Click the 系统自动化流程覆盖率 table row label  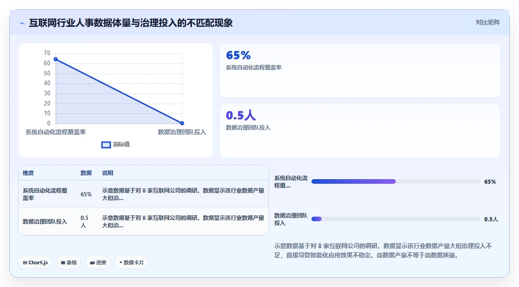click(45, 194)
